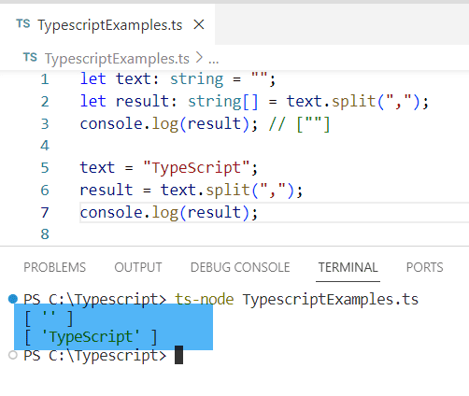Place cursor on 'let text: string' line
Viewport: 469px width, 396px height.
tap(178, 79)
